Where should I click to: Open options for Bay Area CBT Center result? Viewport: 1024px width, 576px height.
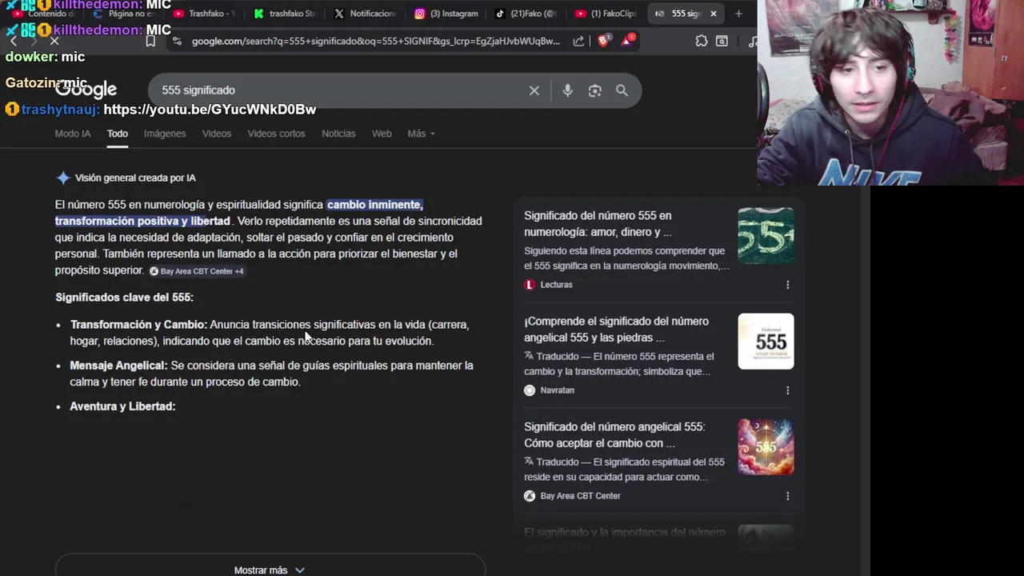787,496
